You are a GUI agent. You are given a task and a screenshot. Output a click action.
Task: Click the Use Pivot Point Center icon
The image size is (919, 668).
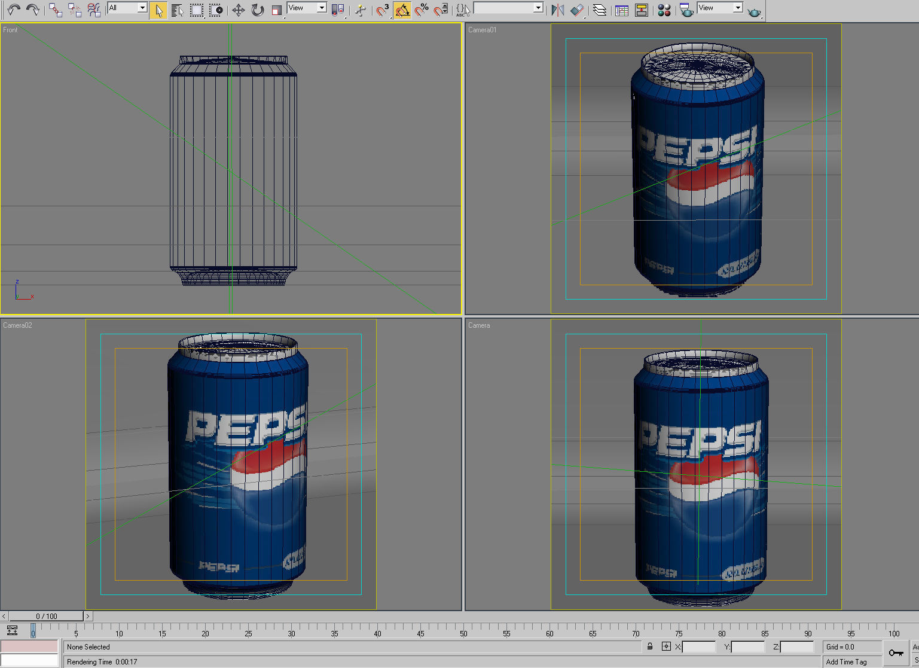(x=338, y=10)
